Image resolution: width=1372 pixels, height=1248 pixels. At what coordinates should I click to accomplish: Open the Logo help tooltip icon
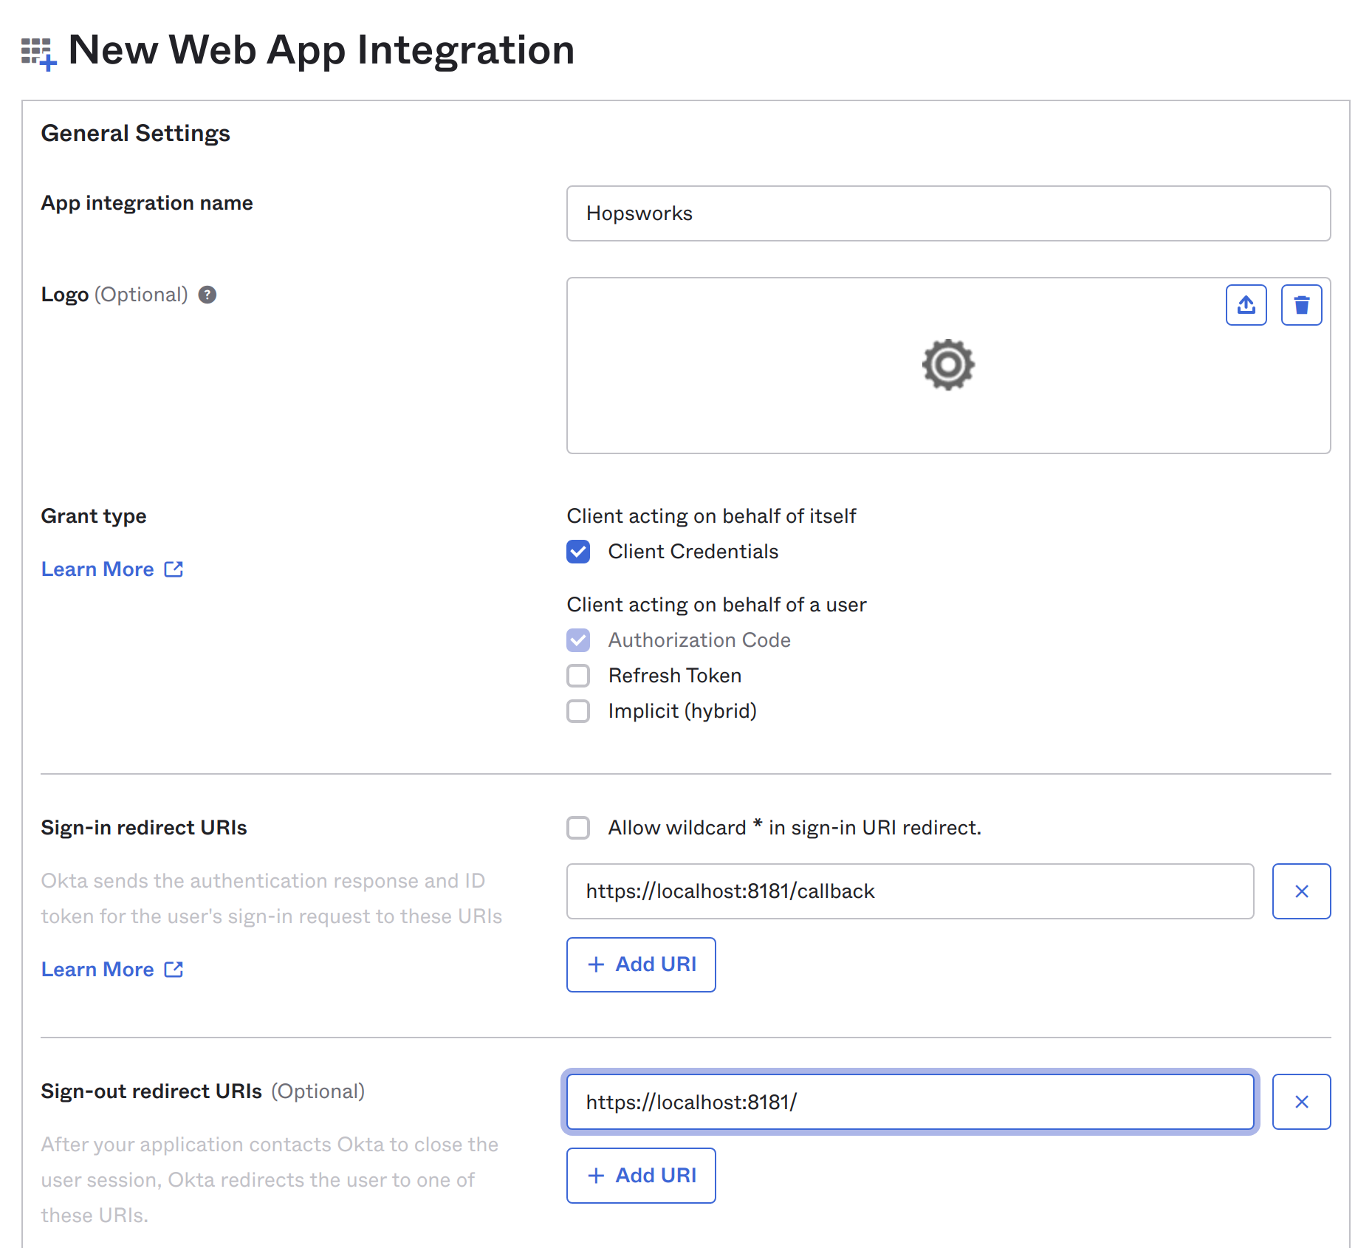207,295
